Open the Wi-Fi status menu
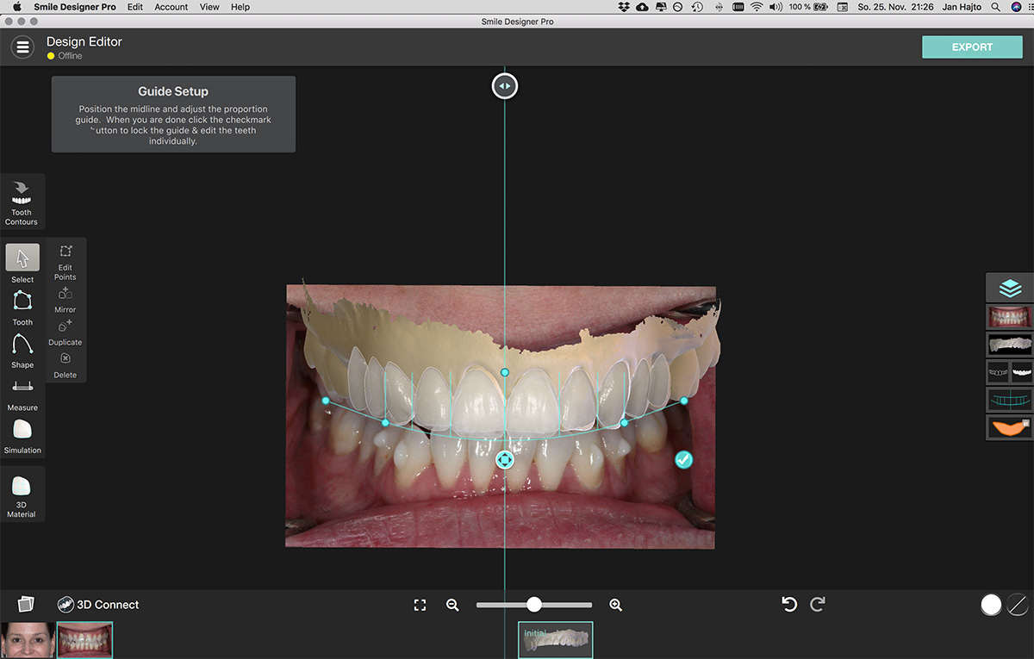Image resolution: width=1034 pixels, height=659 pixels. pyautogui.click(x=757, y=7)
